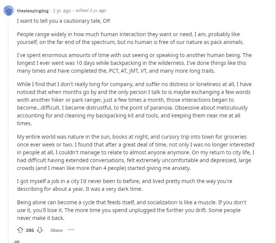Downvote thesleepingdog's comment

coord(40,230)
